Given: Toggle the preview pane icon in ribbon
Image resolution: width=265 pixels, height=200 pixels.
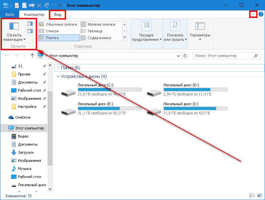Looking at the screenshot, I should click(30, 24).
